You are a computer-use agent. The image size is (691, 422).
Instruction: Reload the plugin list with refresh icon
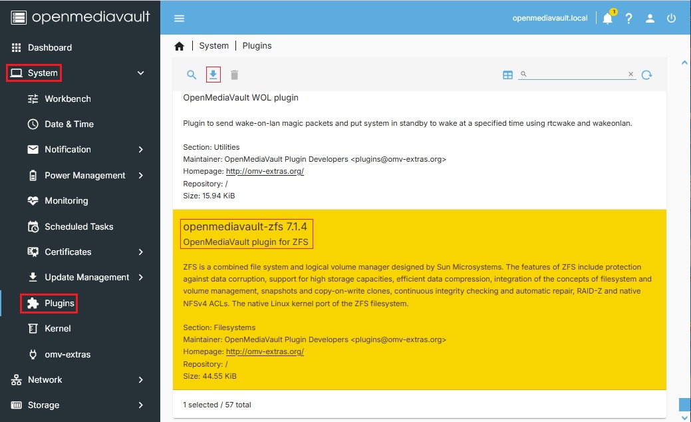click(646, 75)
